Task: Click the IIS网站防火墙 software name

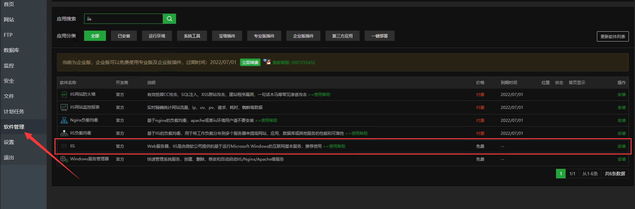Action: 83,94
